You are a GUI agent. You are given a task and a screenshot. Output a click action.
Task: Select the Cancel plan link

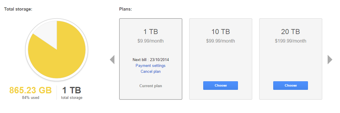(x=151, y=71)
